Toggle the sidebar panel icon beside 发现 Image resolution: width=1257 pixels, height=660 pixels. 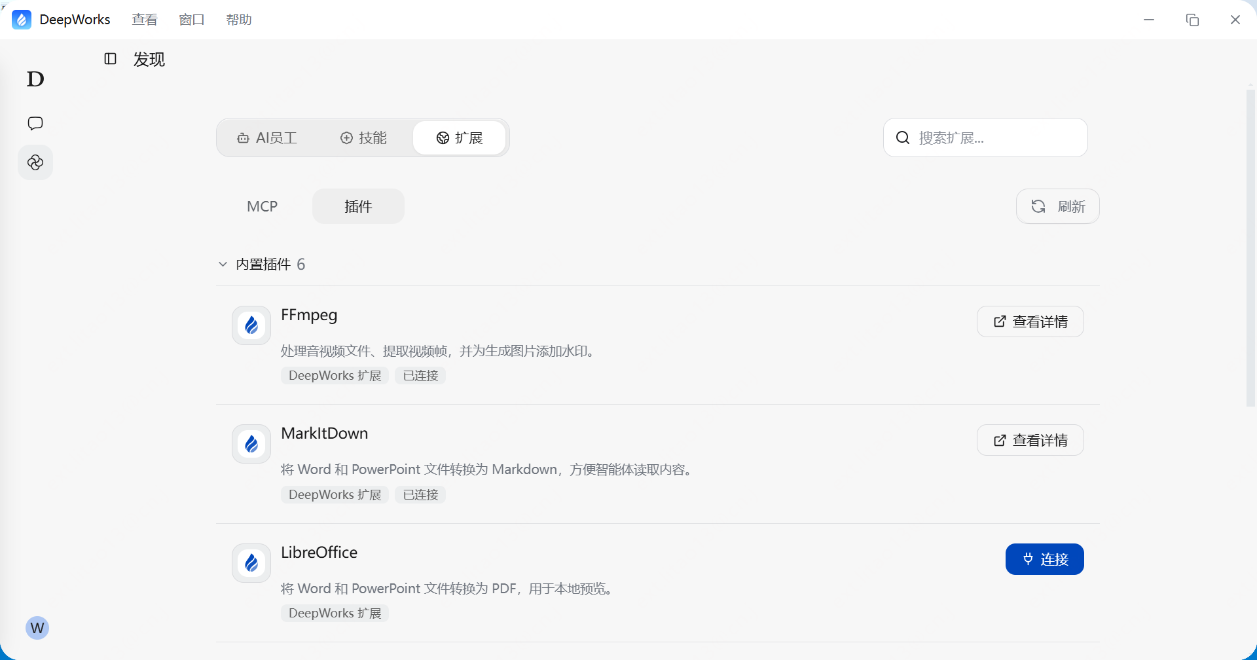point(110,59)
